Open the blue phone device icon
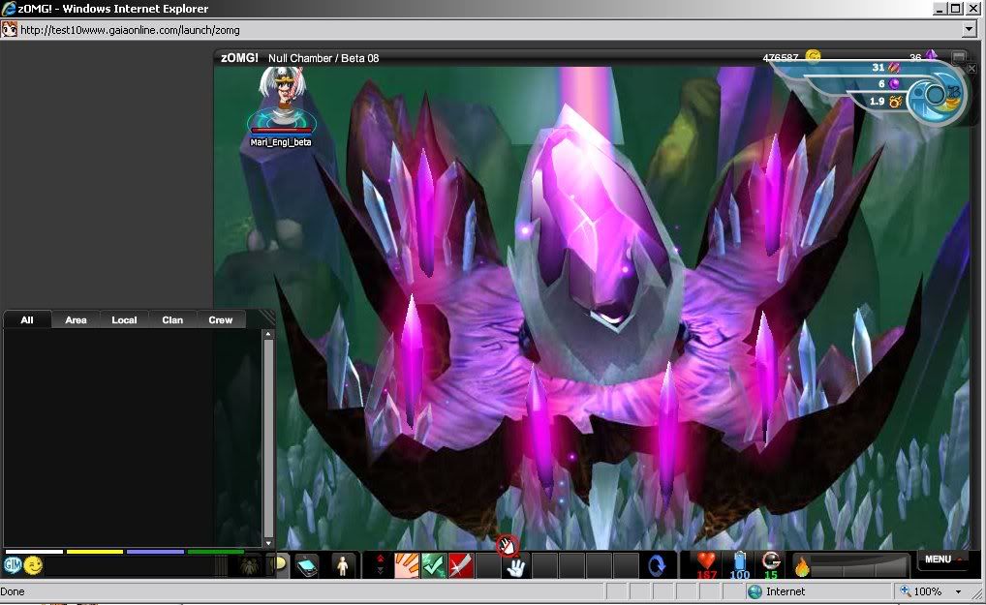986x605 pixels. tap(307, 566)
